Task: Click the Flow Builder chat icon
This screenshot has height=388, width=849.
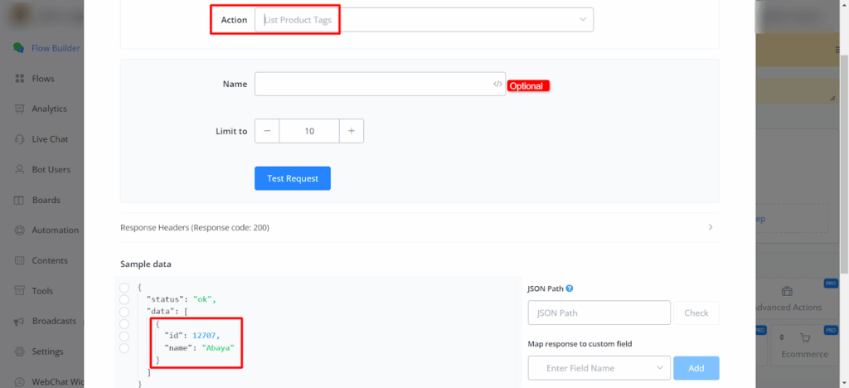Action: pos(18,48)
